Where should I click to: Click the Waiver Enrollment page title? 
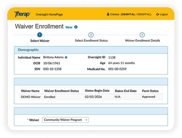pyautogui.click(x=39, y=26)
